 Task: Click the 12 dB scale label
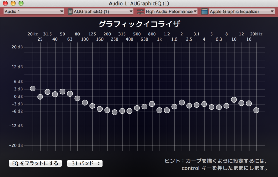[x=17, y=67]
